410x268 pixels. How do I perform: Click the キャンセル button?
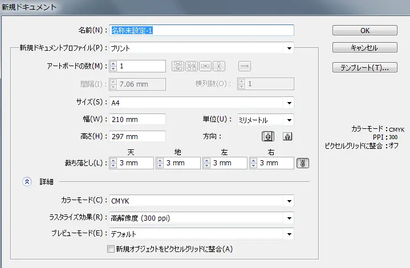pos(365,48)
